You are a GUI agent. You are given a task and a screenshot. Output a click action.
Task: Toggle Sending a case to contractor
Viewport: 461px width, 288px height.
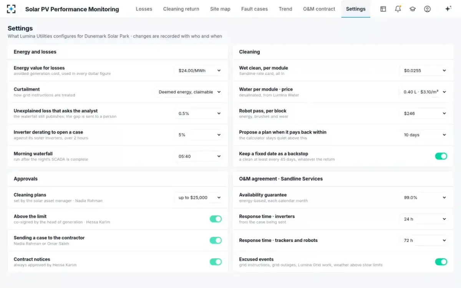(x=216, y=240)
